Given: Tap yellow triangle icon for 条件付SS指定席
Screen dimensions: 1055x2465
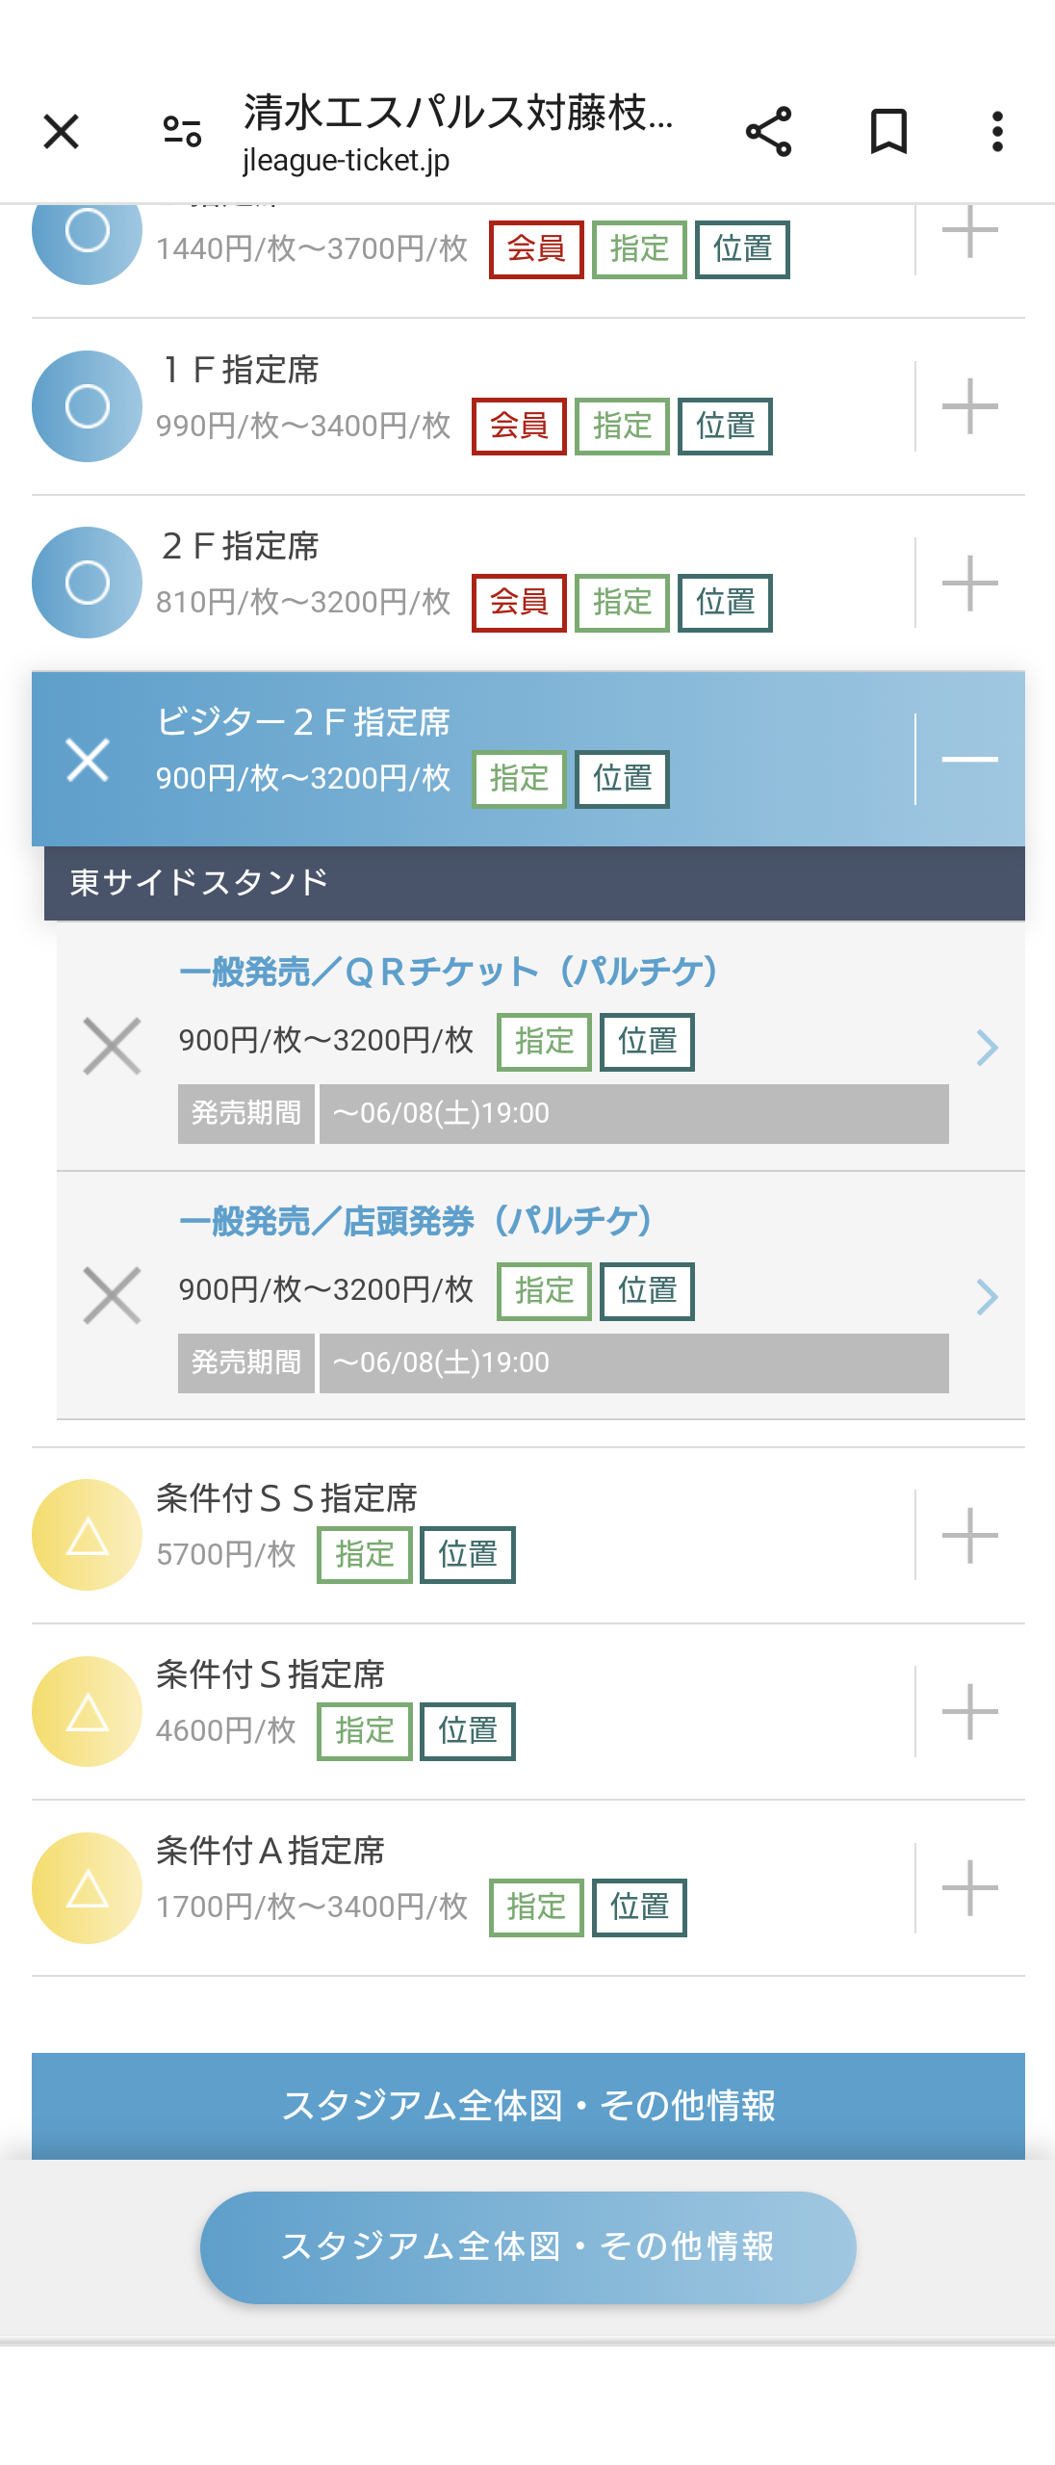Looking at the screenshot, I should (x=88, y=1535).
